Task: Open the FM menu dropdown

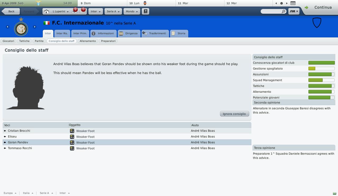Action: click(x=294, y=11)
